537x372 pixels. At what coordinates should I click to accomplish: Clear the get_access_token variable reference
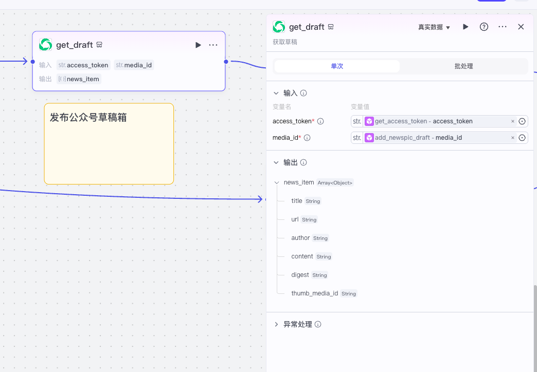(513, 121)
